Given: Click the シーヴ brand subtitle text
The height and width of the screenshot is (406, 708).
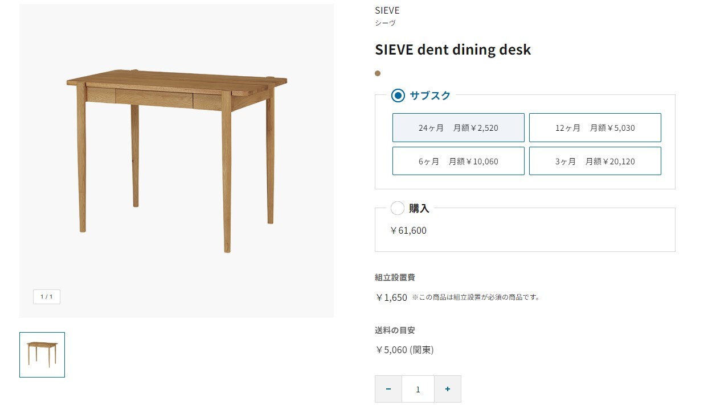Looking at the screenshot, I should coord(385,23).
